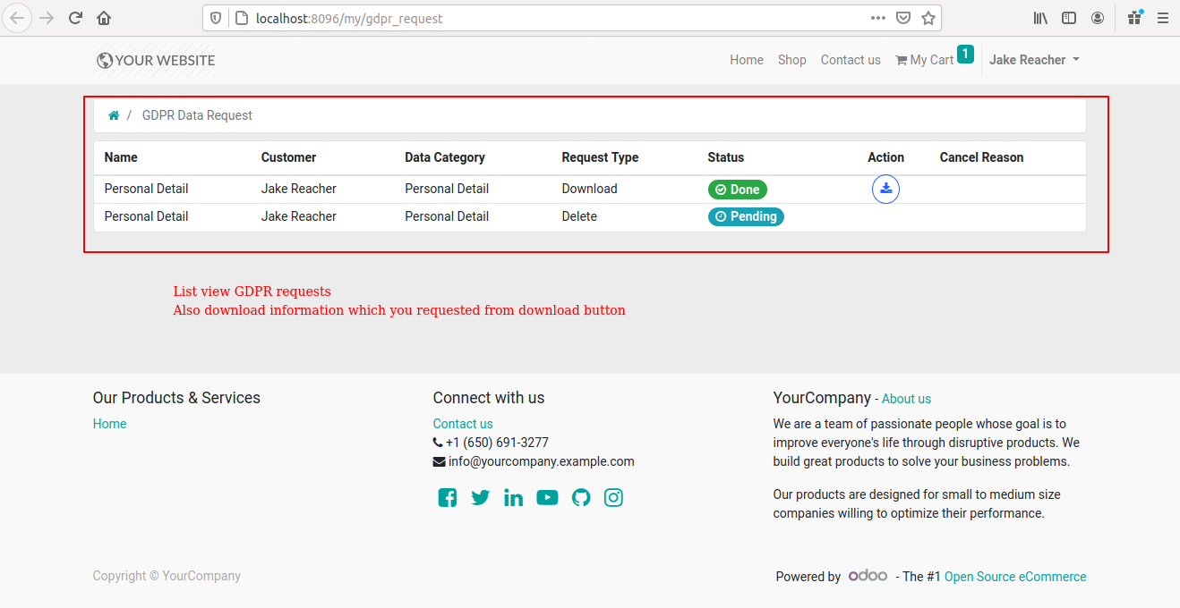
Task: Go to home via breadcrumb house icon
Action: point(114,115)
